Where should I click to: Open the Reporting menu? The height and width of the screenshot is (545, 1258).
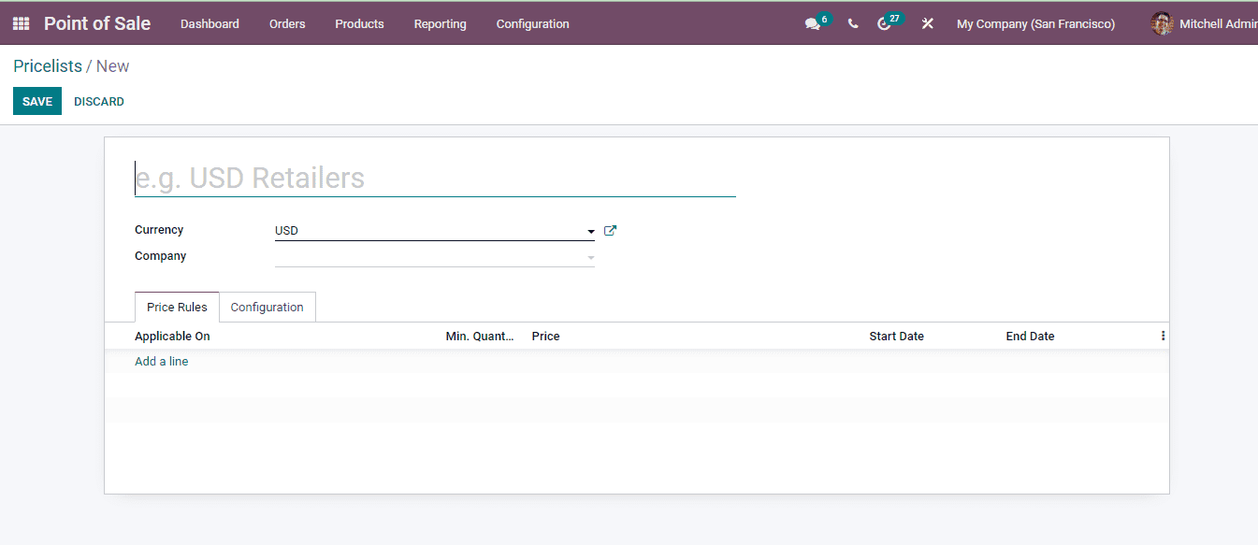tap(440, 24)
